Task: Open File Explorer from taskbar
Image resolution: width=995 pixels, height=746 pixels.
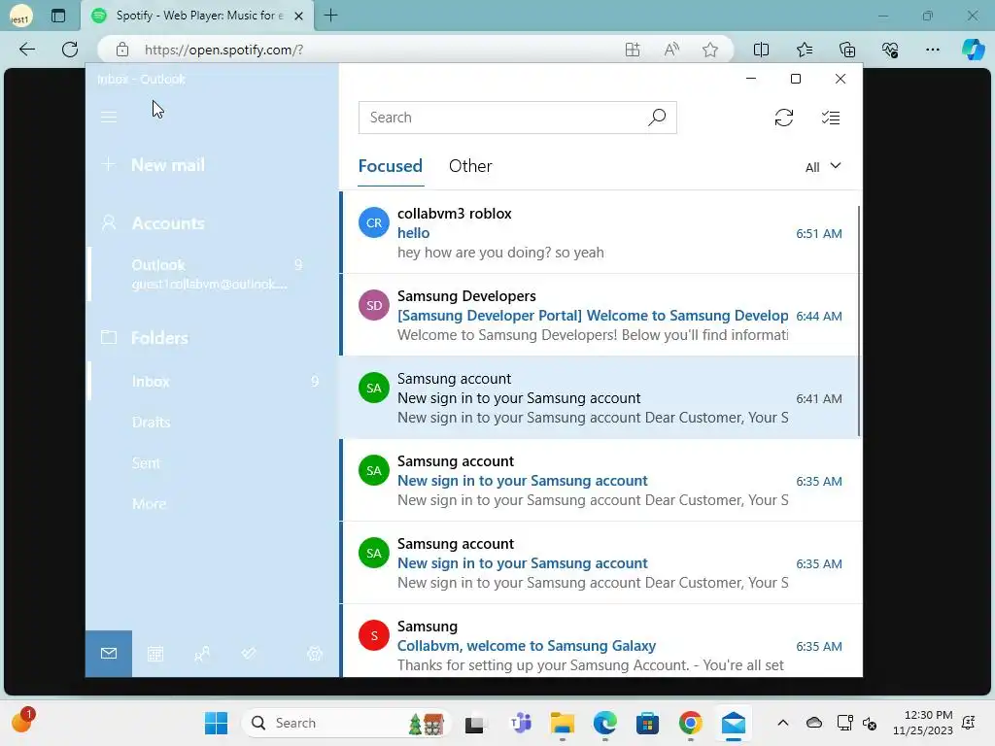Action: point(563,723)
